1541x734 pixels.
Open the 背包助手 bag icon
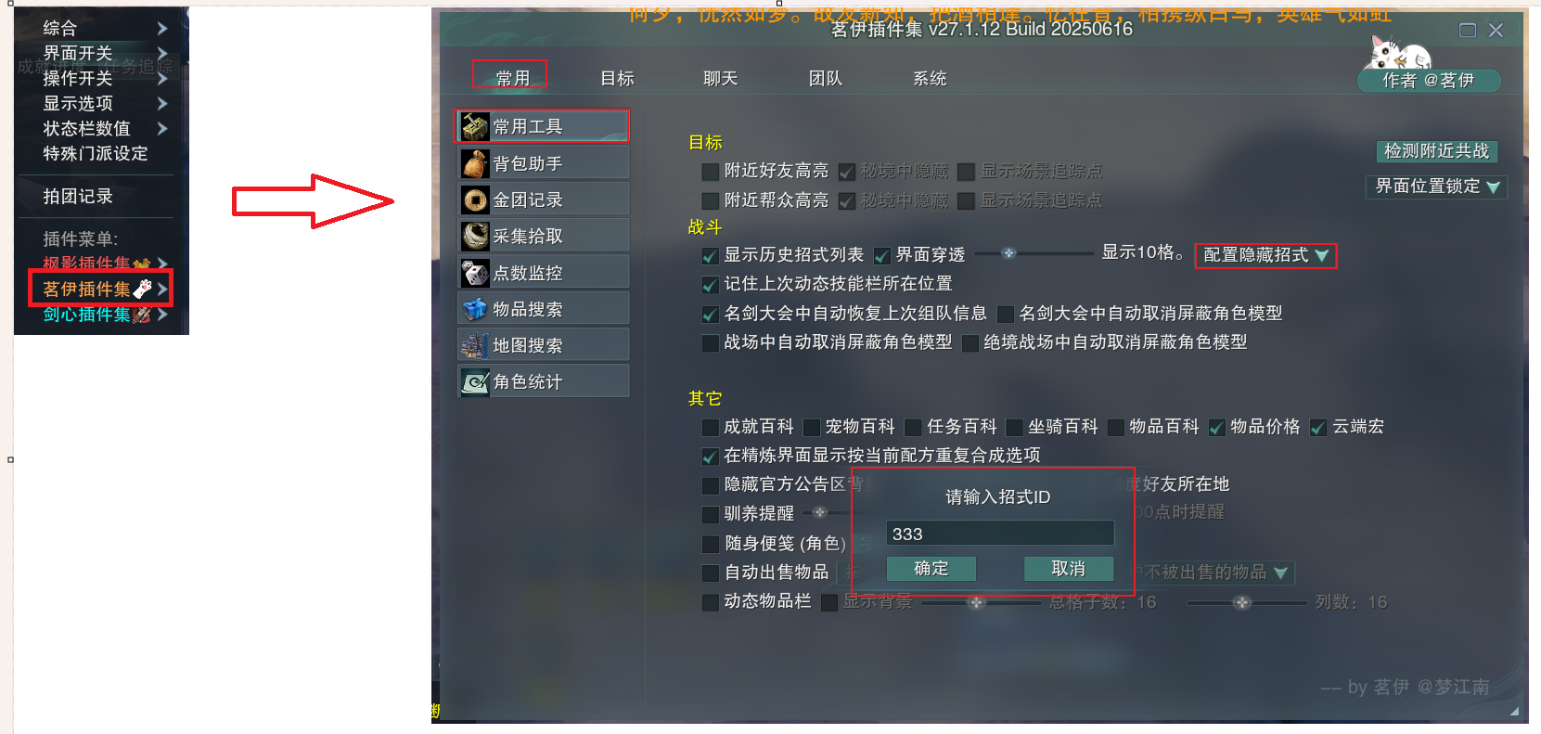(x=475, y=163)
